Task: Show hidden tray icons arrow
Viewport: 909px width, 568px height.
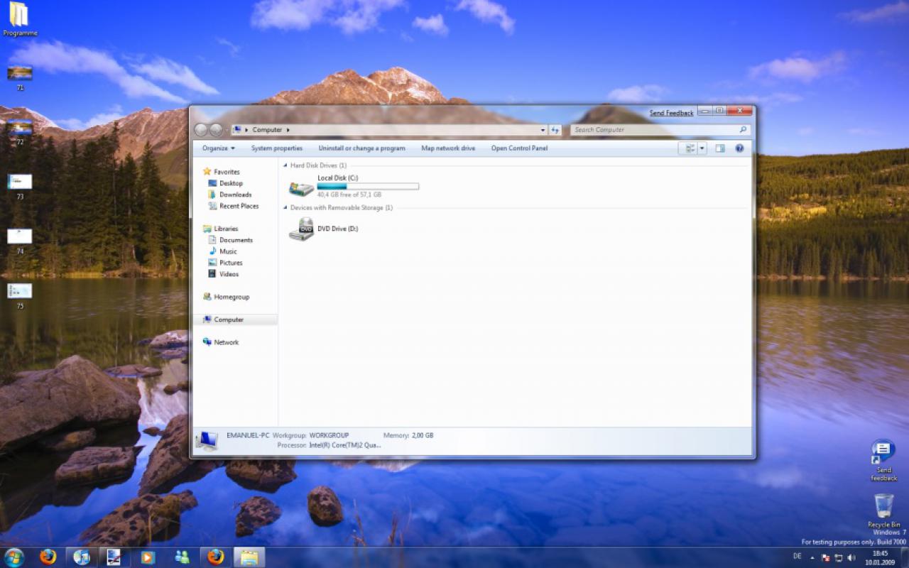Action: 814,557
